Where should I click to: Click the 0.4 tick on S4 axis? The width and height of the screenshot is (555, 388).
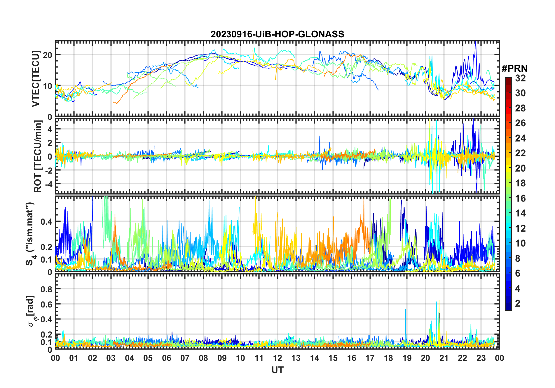click(46, 222)
